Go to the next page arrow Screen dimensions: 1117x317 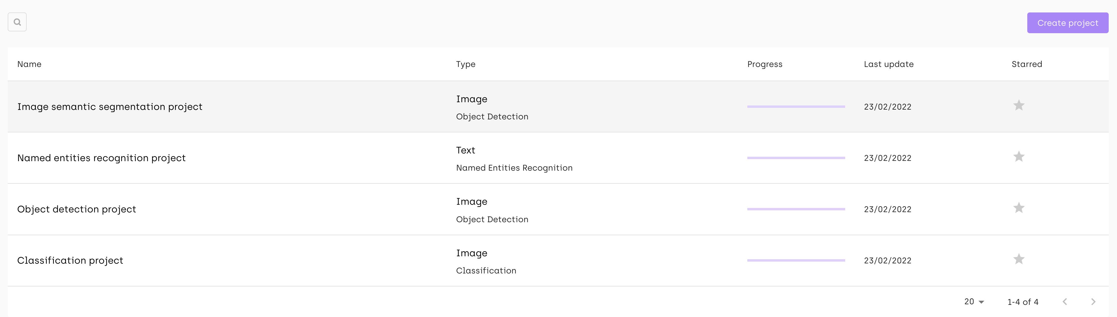tap(1093, 302)
